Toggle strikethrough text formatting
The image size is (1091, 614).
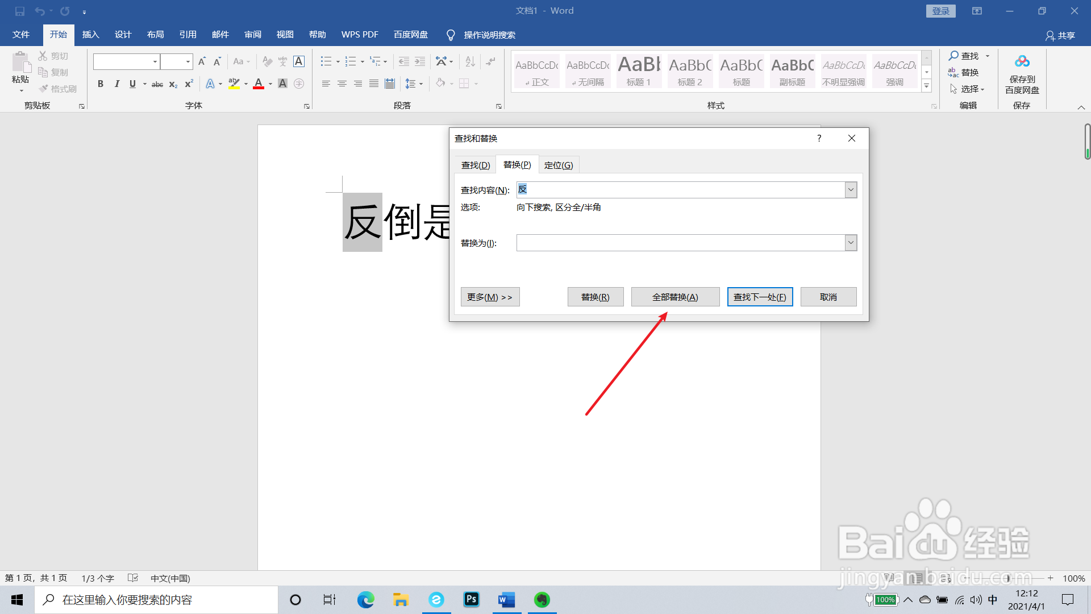157,84
